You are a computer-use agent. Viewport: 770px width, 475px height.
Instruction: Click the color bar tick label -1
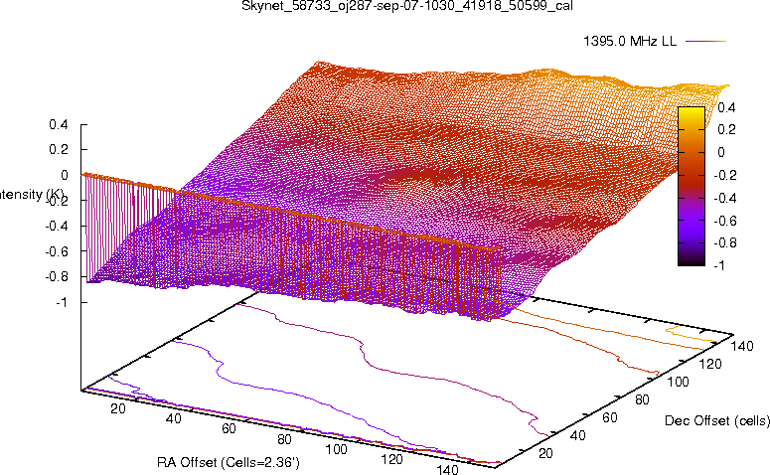[x=719, y=265]
